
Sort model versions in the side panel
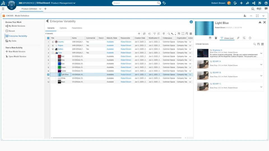[258, 44]
